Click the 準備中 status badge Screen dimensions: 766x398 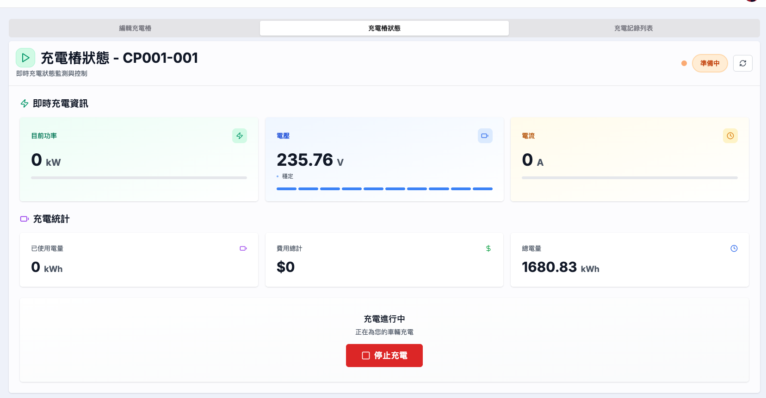710,63
